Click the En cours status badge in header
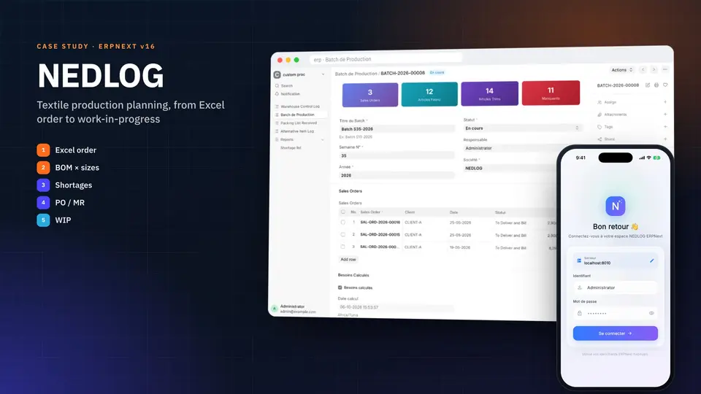This screenshot has width=701, height=394. 437,72
